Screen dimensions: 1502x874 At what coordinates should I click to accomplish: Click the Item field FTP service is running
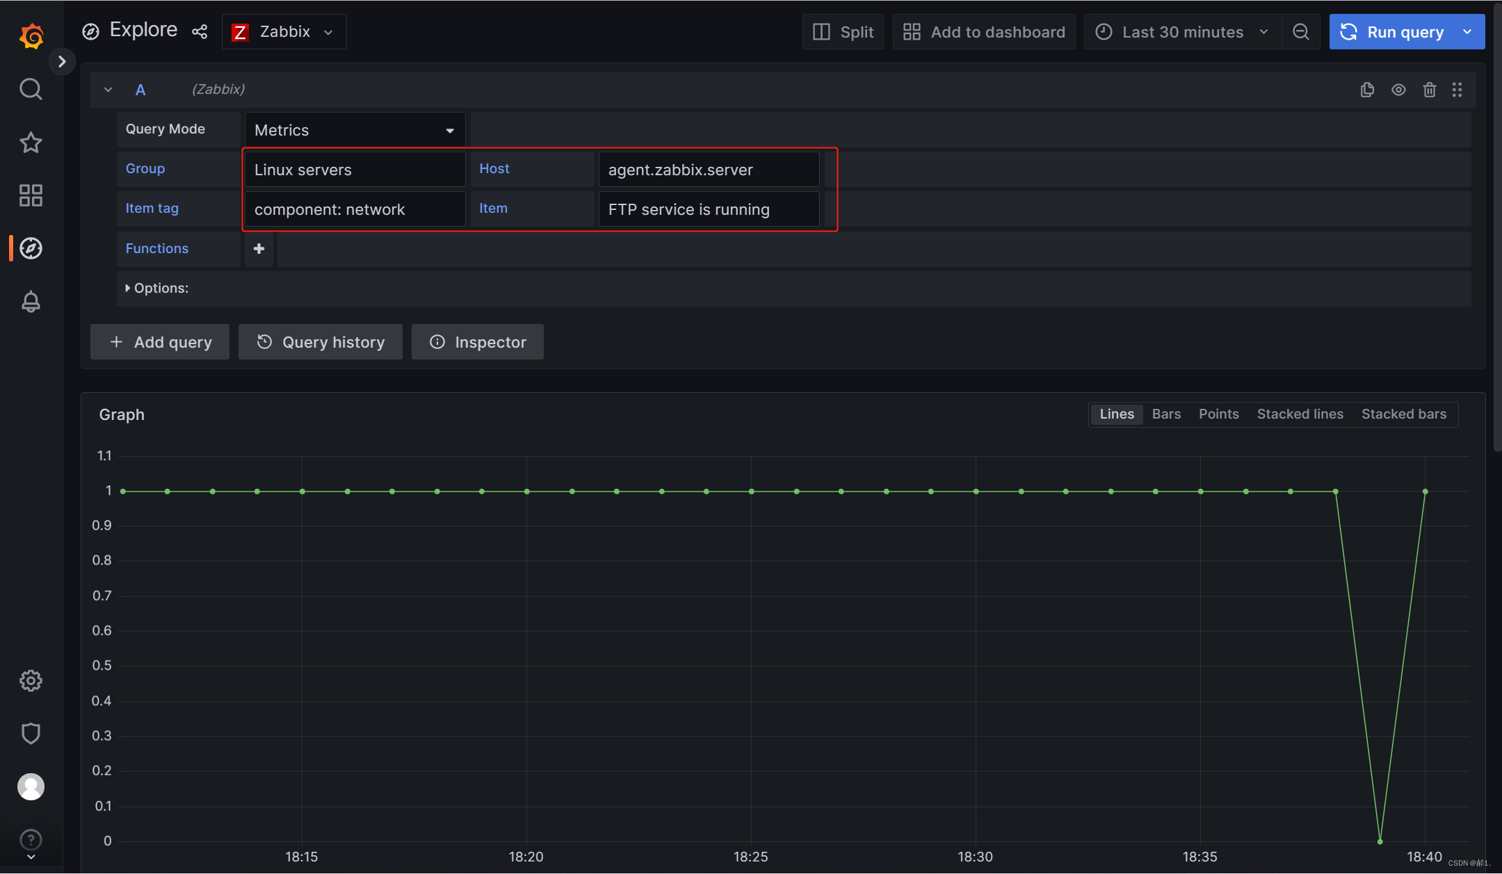pyautogui.click(x=708, y=209)
